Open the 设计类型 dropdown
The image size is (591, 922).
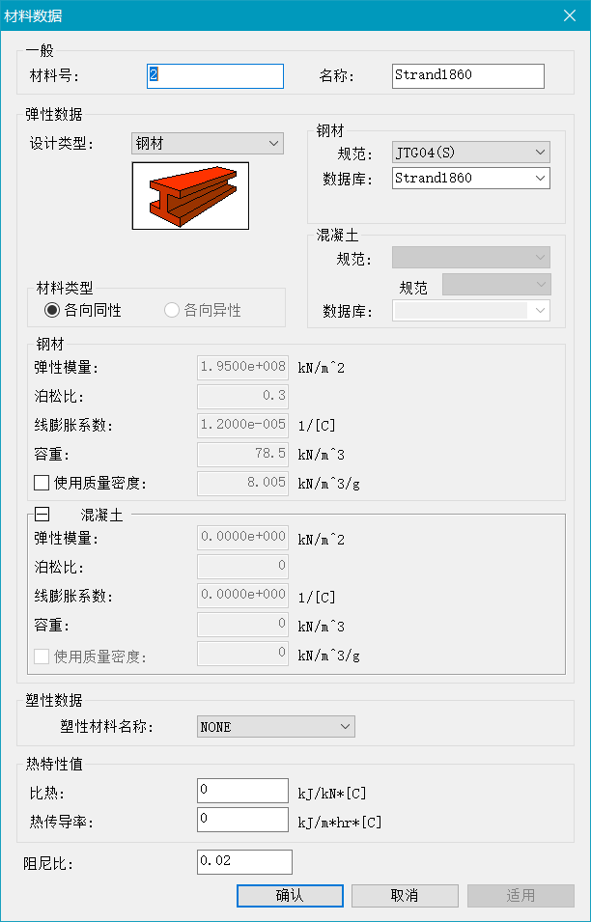click(207, 144)
